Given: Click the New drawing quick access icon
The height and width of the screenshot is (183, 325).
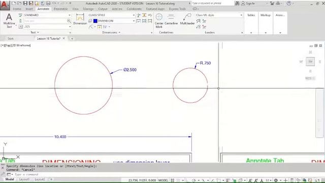Looking at the screenshot, I should point(14,3).
